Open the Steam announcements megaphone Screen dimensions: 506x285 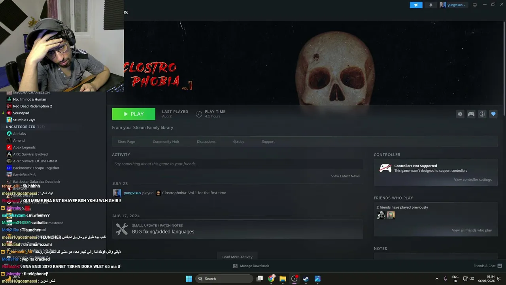point(416,5)
